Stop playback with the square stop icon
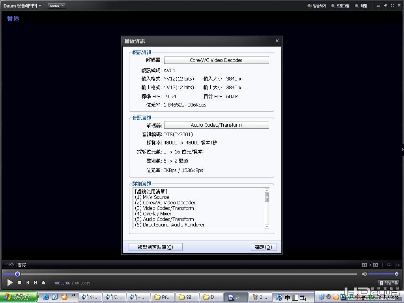The height and width of the screenshot is (303, 404). point(20,282)
